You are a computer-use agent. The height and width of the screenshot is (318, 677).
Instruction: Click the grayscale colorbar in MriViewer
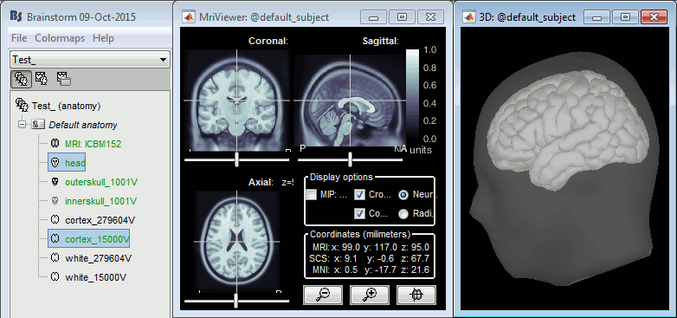pyautogui.click(x=413, y=94)
